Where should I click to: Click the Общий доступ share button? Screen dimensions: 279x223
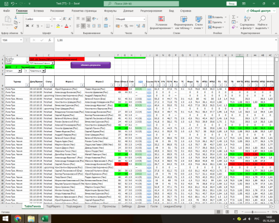261,11
